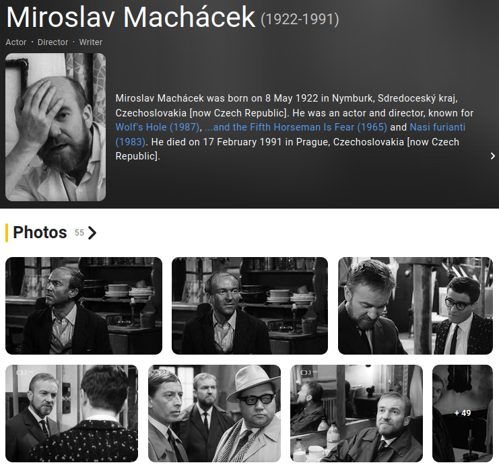Screen dimensions: 499x467
Task: Click the Writer profession label
Action: [x=91, y=42]
